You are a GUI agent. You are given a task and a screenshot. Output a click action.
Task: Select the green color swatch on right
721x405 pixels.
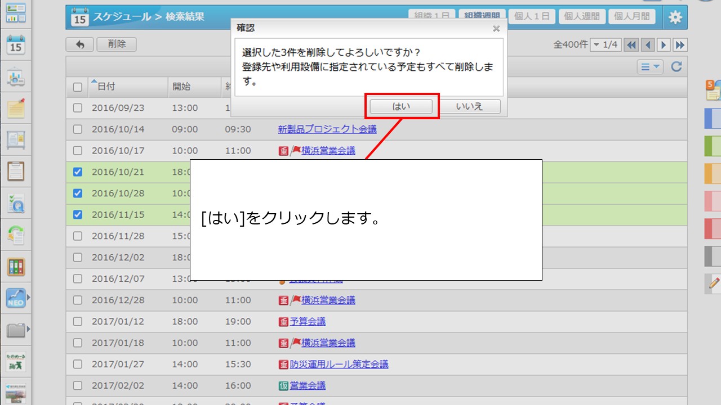pyautogui.click(x=713, y=146)
